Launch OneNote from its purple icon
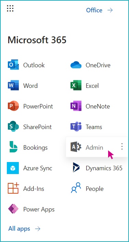This screenshot has height=242, width=129. 76,106
